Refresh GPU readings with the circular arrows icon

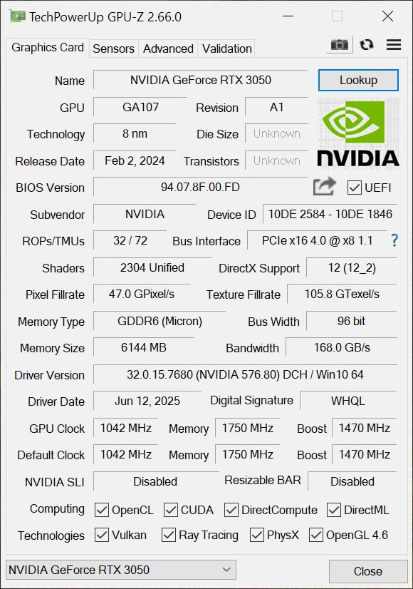pyautogui.click(x=366, y=43)
